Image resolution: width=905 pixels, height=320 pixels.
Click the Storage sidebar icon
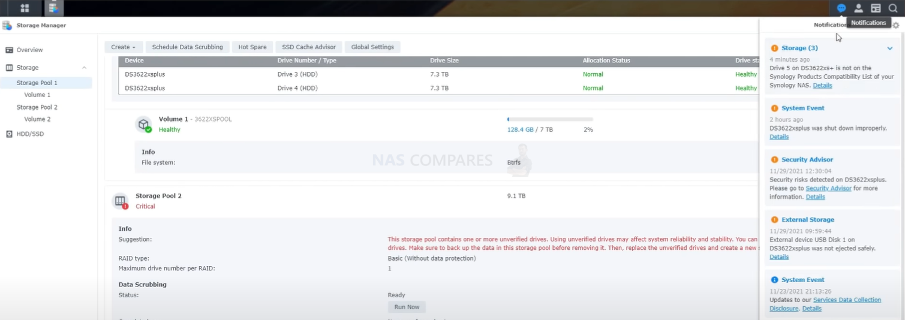[9, 68]
